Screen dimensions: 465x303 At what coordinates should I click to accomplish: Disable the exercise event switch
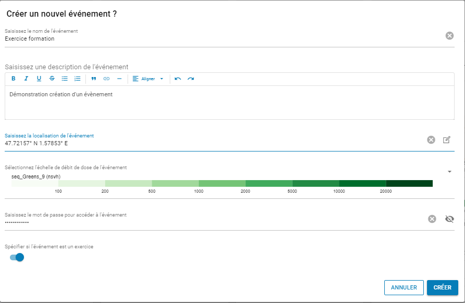click(17, 257)
